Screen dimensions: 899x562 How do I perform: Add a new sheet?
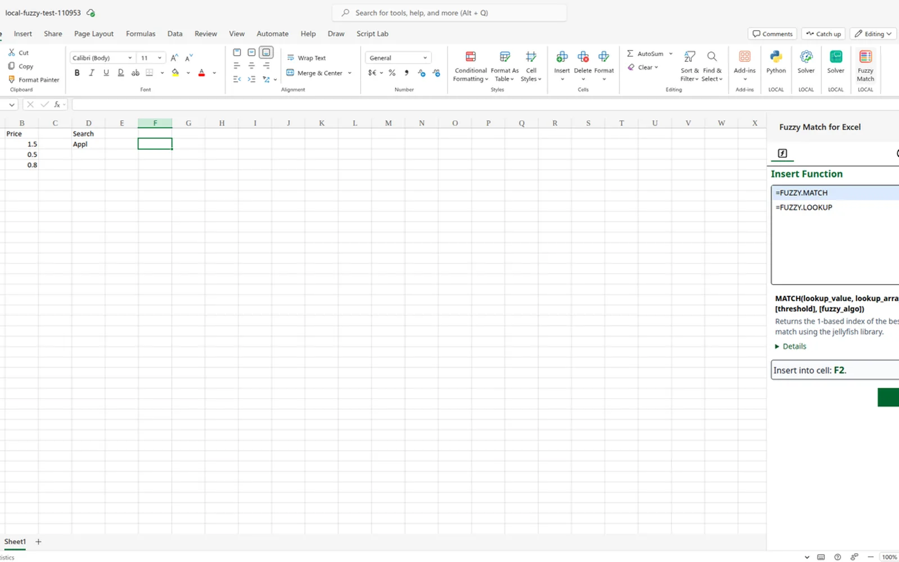pos(38,542)
